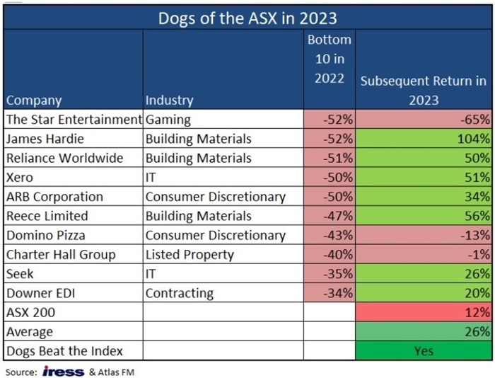This screenshot has height=378, width=495.
Task: Click Charter Hall Group's Listed Property cell
Action: [189, 254]
